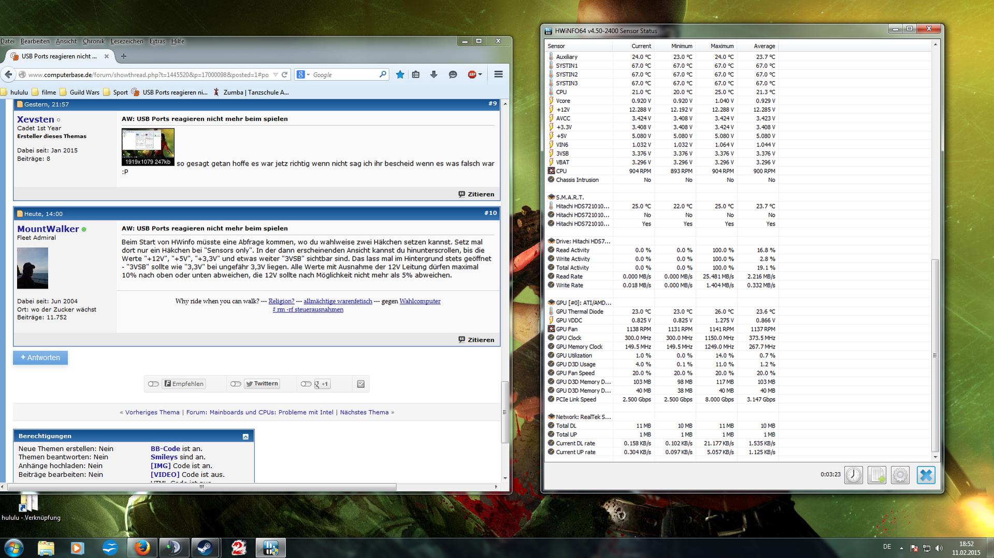
Task: Click the HWiNFO clock reset timer icon
Action: click(x=854, y=475)
